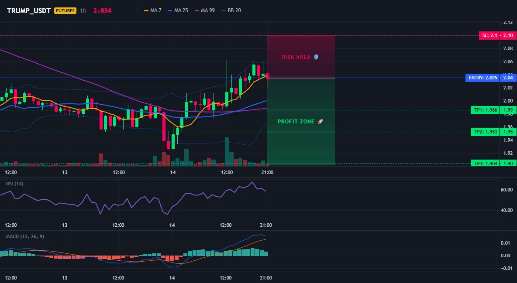Image resolution: width=517 pixels, height=283 pixels.
Task: Click the 1.94 price axis tick
Action: pos(508,140)
